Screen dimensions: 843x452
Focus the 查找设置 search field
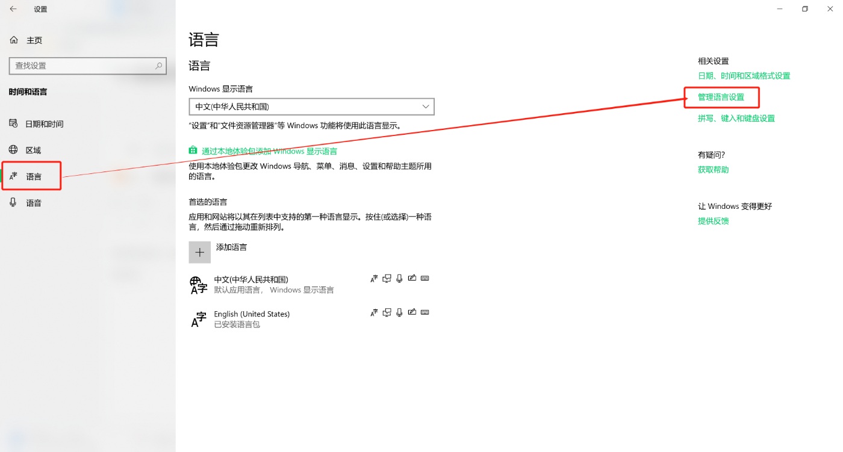pos(88,66)
